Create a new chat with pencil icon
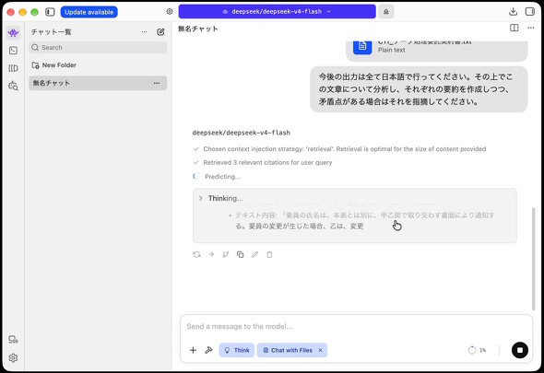The image size is (544, 373). point(160,32)
